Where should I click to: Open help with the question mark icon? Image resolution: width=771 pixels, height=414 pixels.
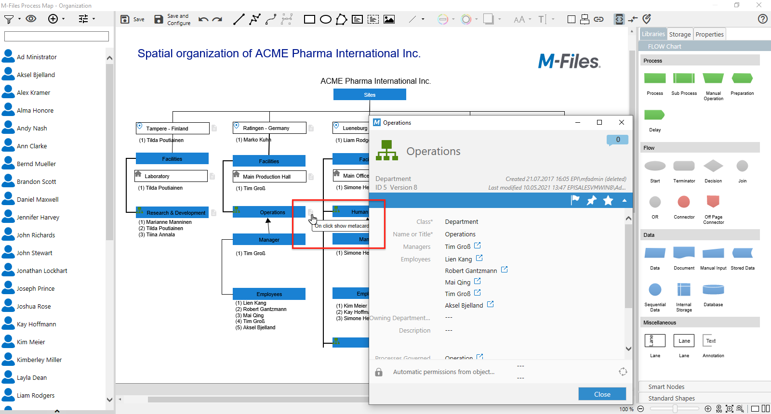point(762,19)
